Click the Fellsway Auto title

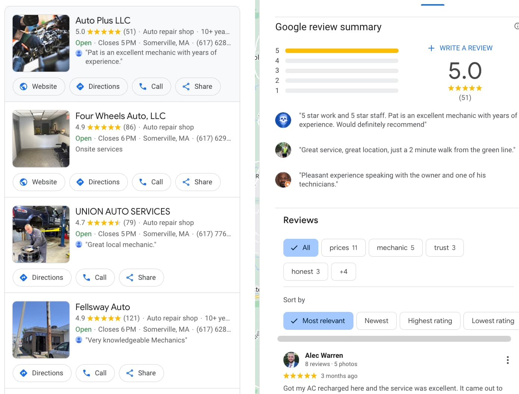pyautogui.click(x=103, y=307)
